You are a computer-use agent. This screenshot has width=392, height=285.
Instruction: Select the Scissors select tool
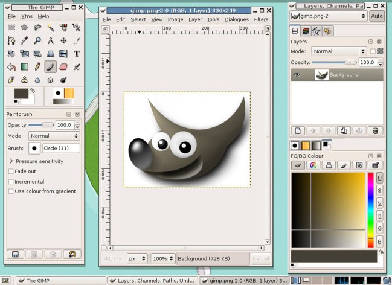tap(77, 27)
